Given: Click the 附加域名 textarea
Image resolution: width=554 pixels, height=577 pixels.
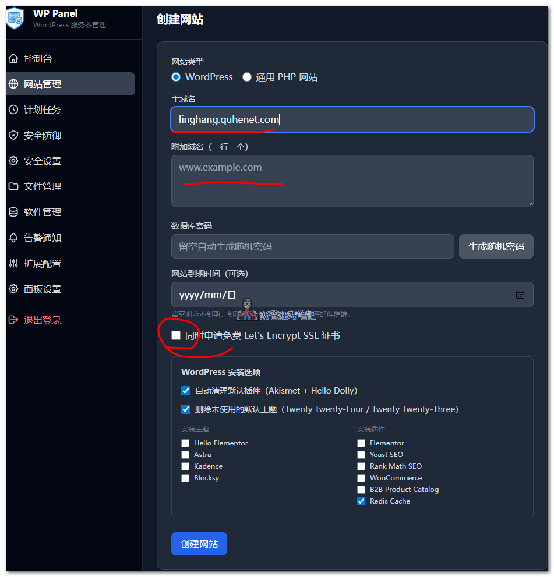Looking at the screenshot, I should coord(352,181).
